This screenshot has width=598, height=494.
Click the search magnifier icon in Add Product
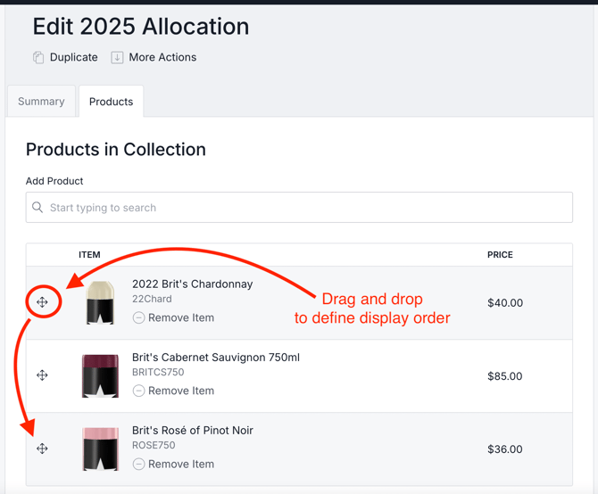(x=37, y=208)
